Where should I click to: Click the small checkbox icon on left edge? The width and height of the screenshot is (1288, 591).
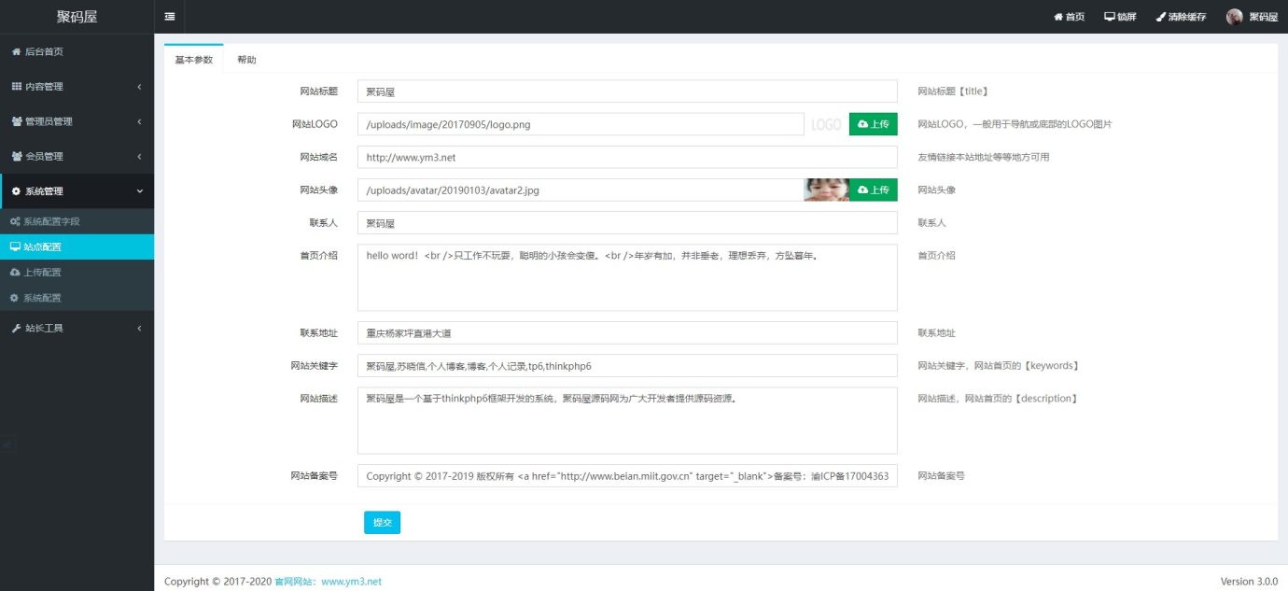click(8, 445)
